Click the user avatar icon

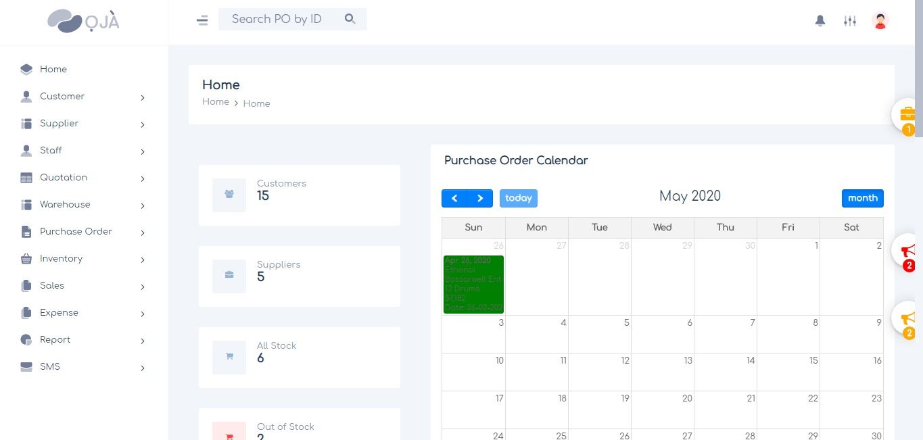(x=880, y=21)
